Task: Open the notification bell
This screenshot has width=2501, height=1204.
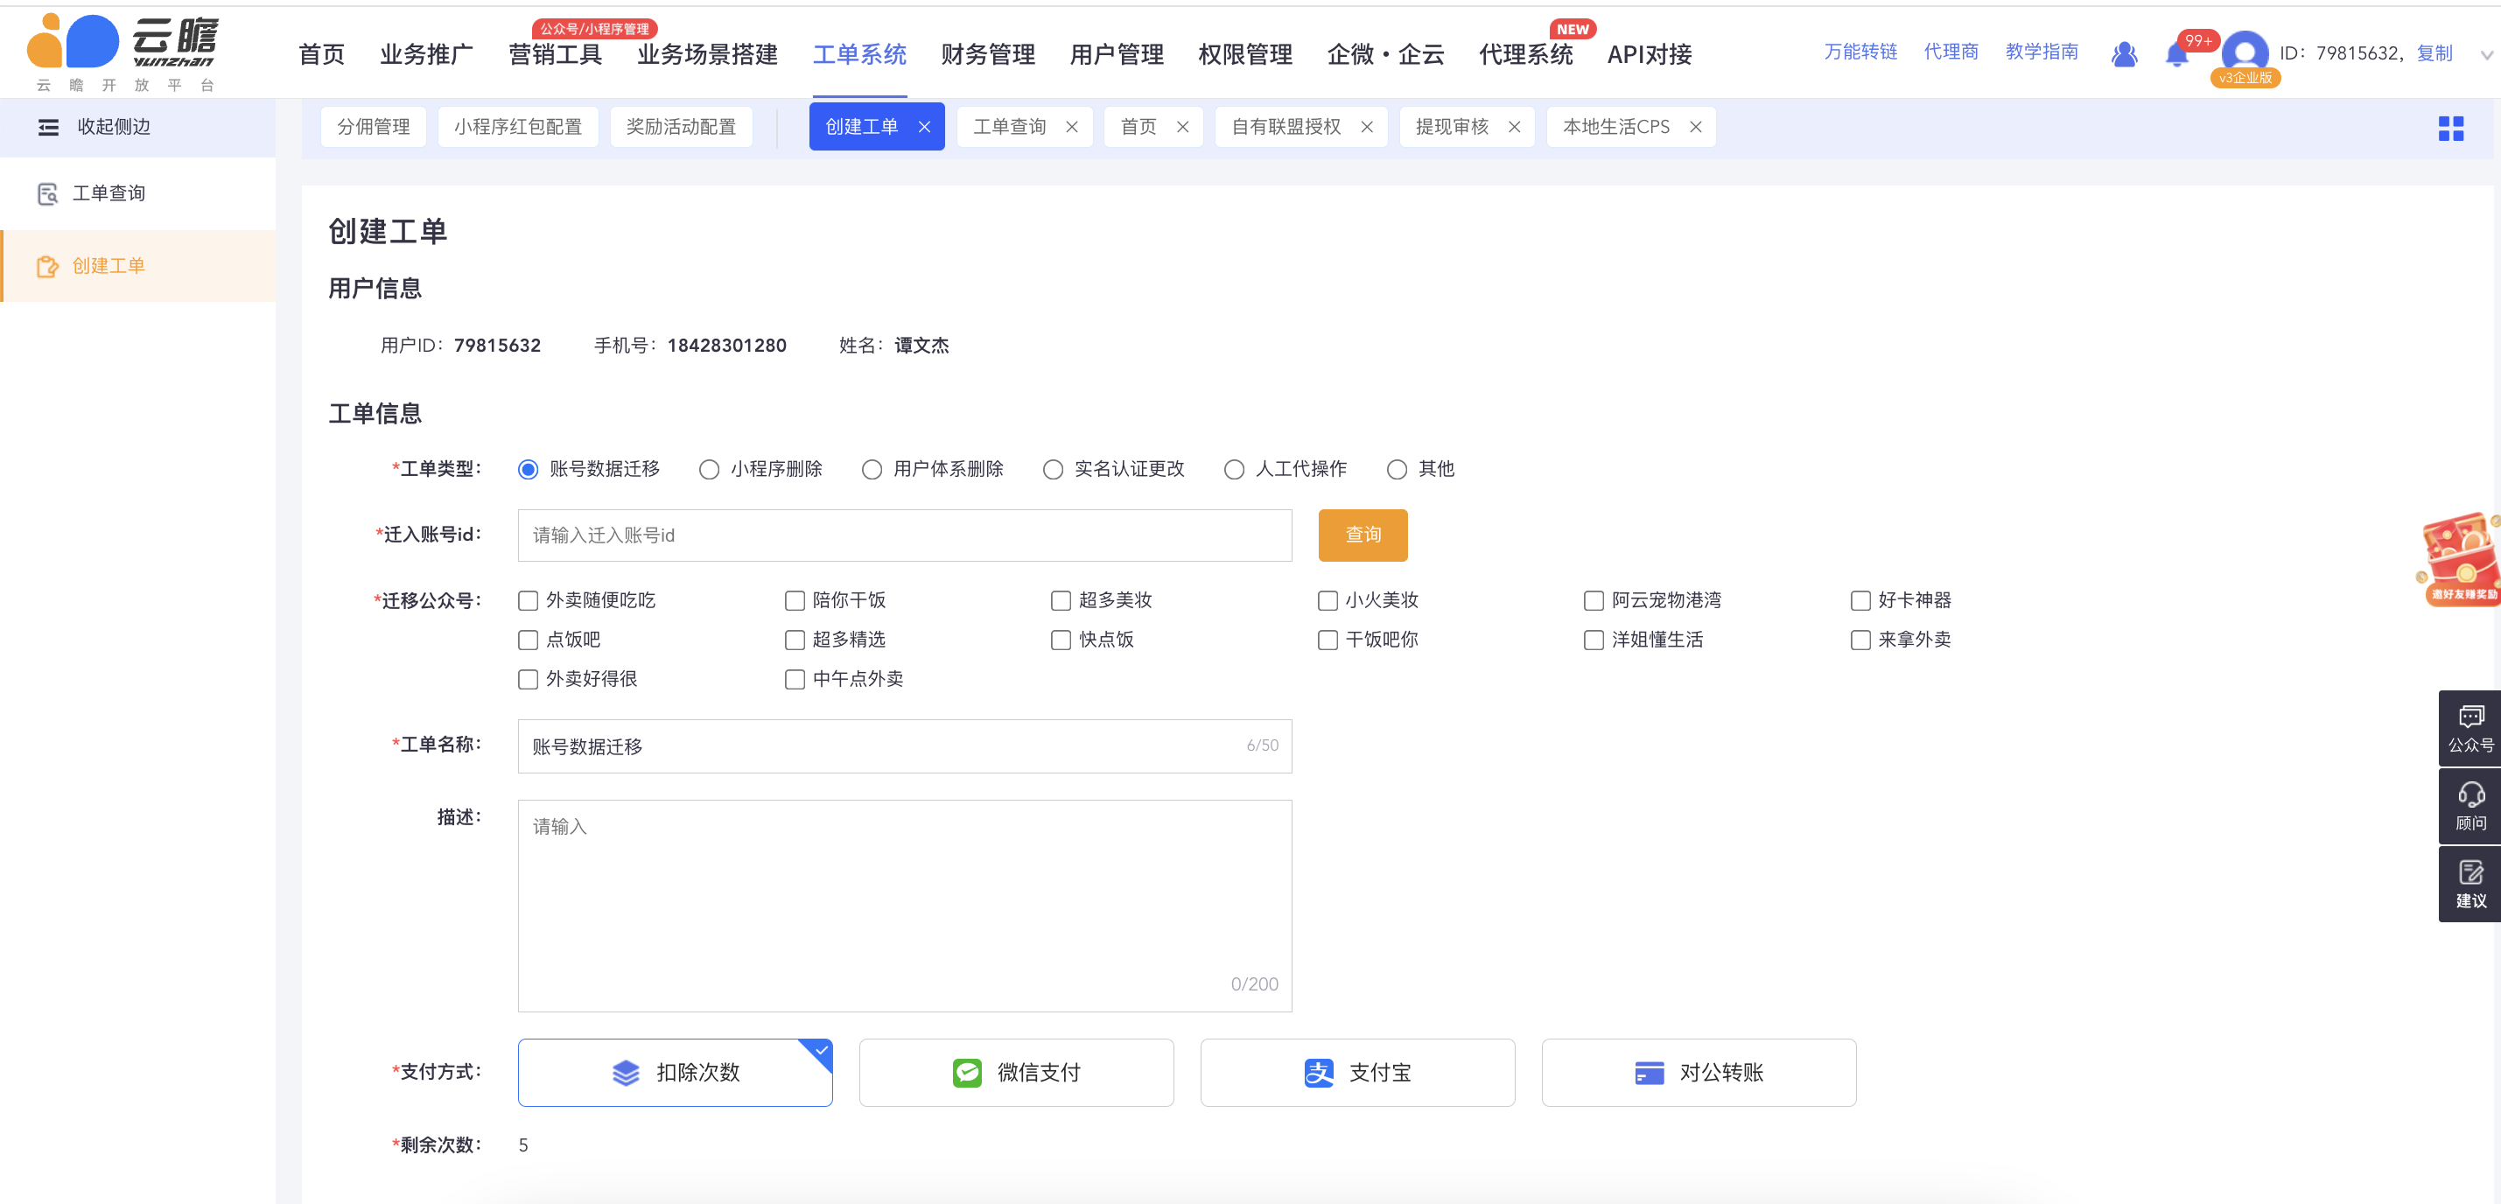Action: tap(2176, 54)
